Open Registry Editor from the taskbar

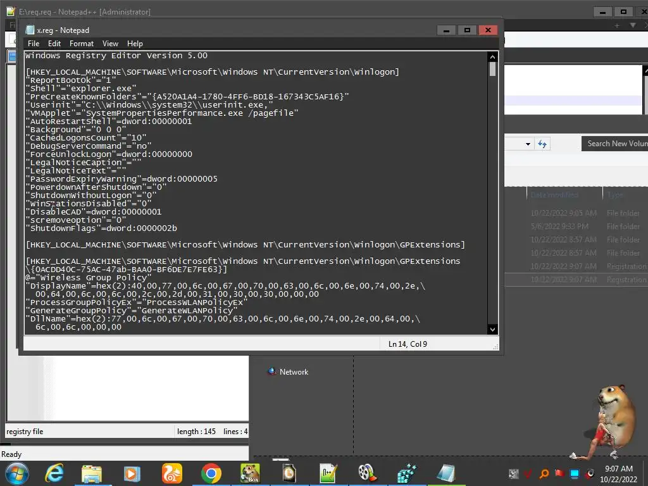407,473
